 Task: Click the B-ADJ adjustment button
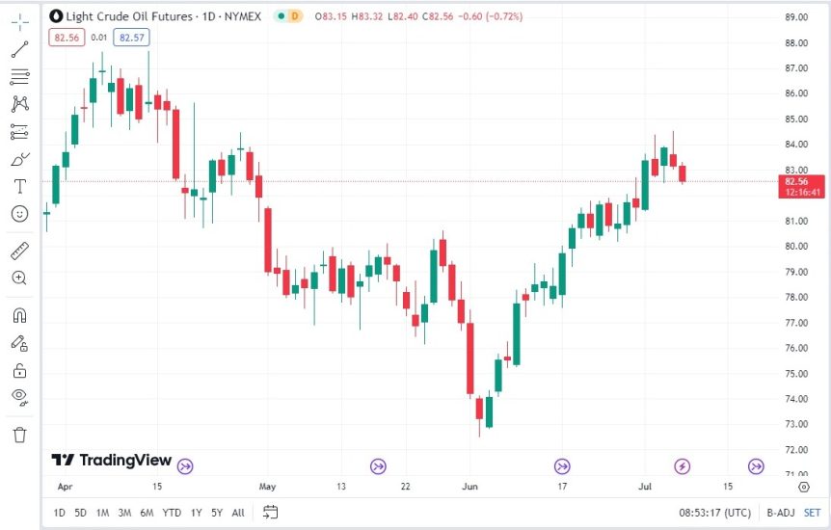(779, 513)
